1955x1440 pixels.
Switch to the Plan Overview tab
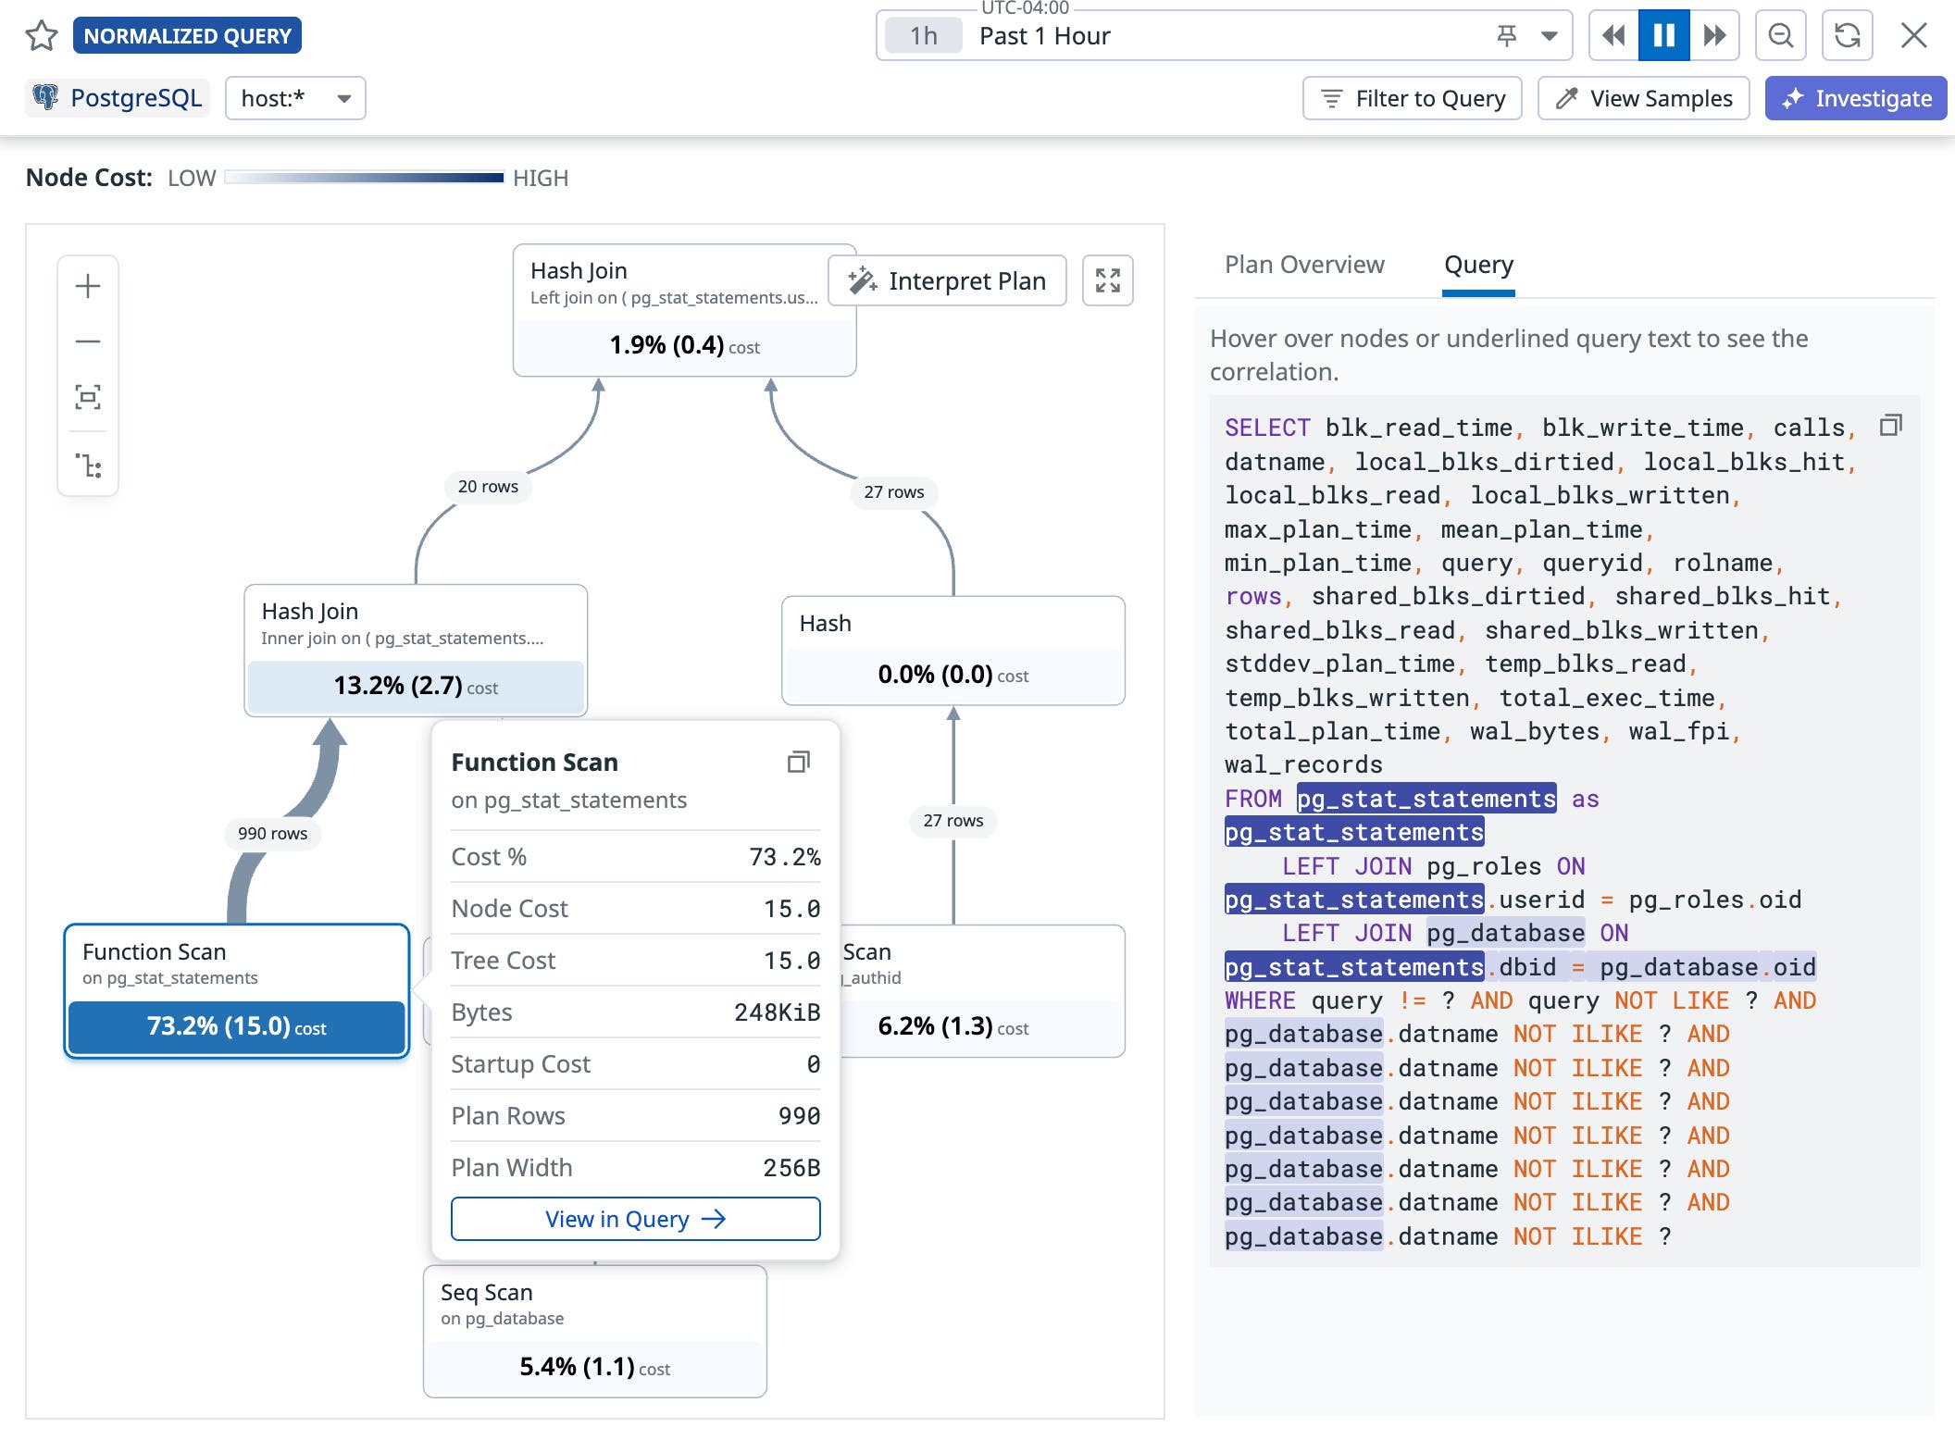pos(1304,265)
